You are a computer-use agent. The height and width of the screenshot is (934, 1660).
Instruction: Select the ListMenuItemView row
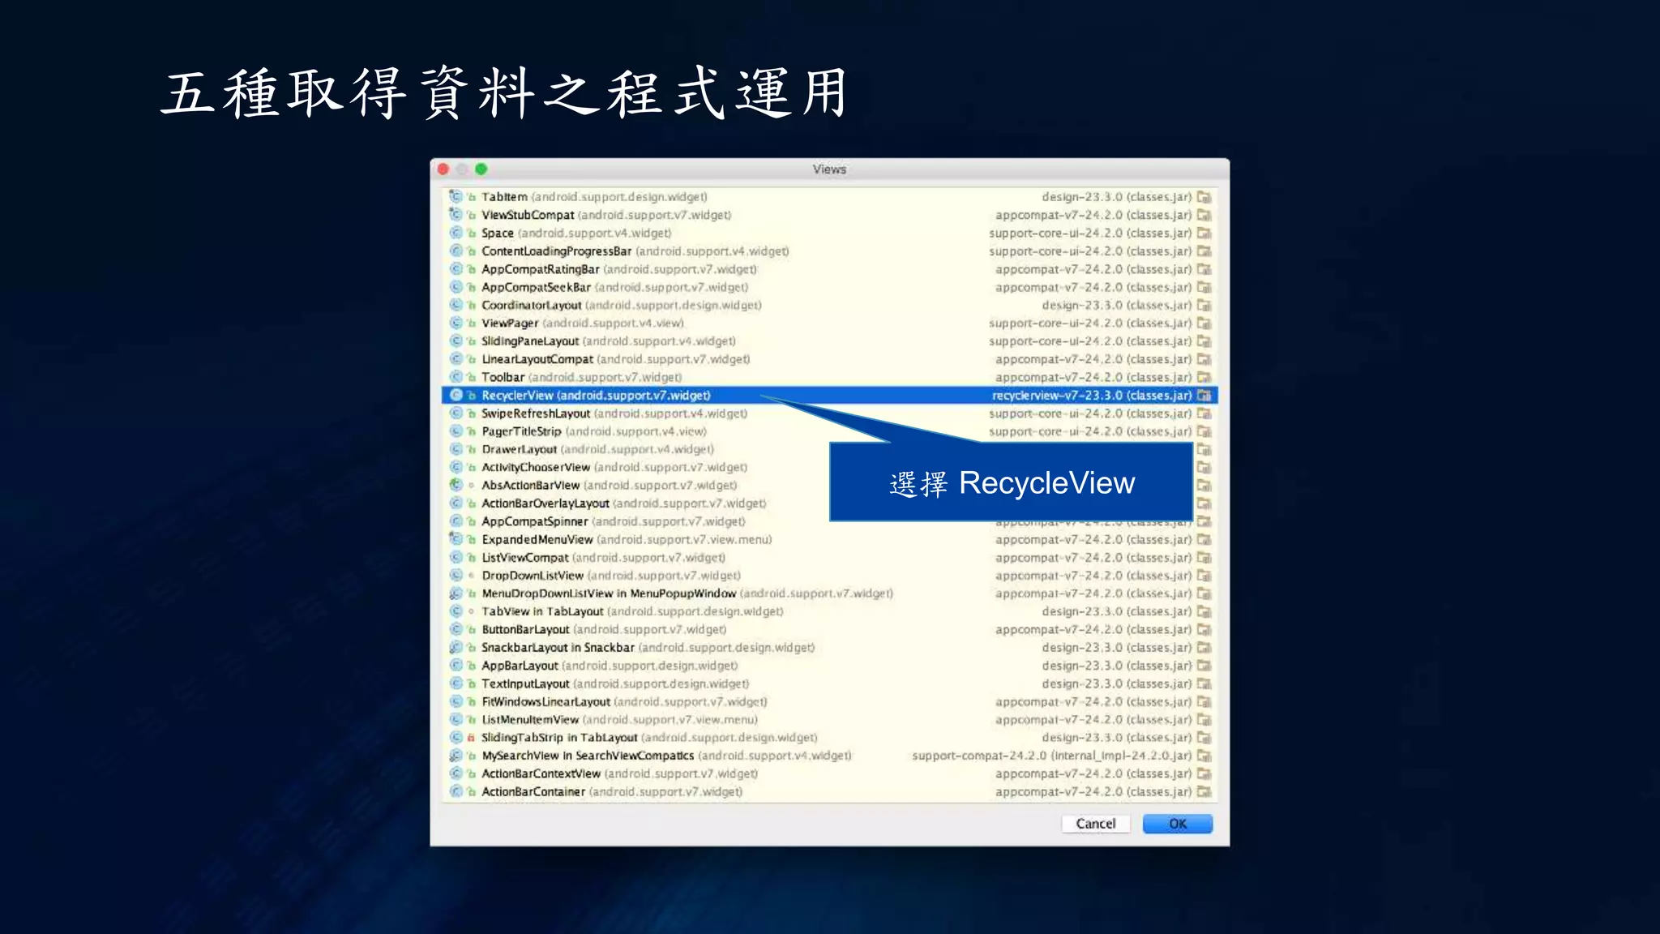[829, 720]
